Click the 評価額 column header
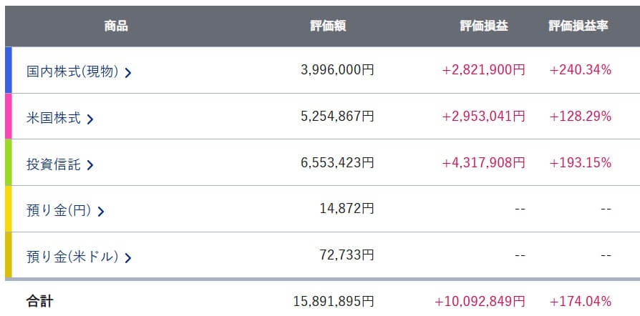This screenshot has width=640, height=316. 328,26
